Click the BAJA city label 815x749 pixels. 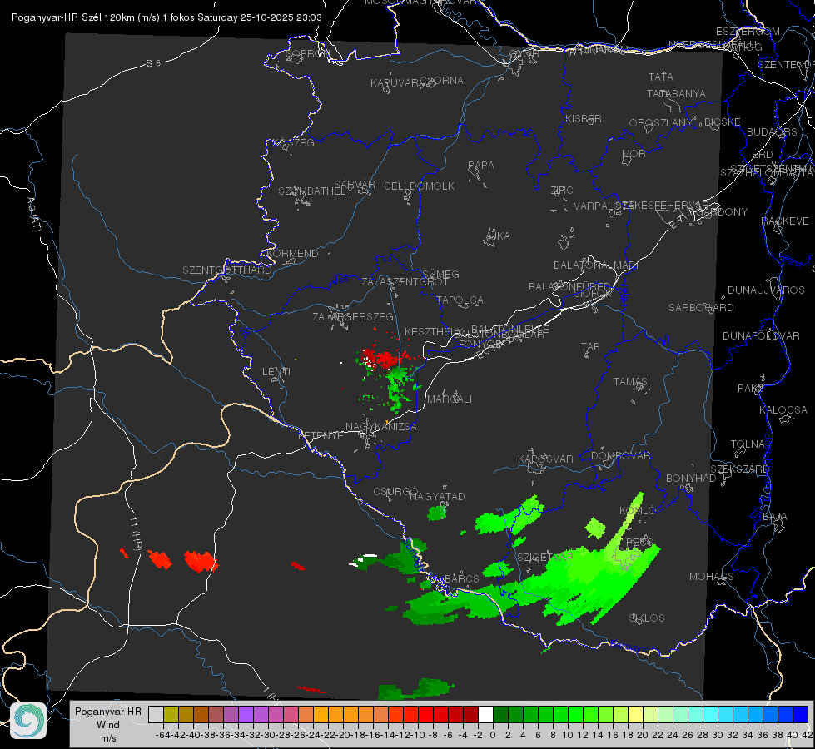coord(775,517)
